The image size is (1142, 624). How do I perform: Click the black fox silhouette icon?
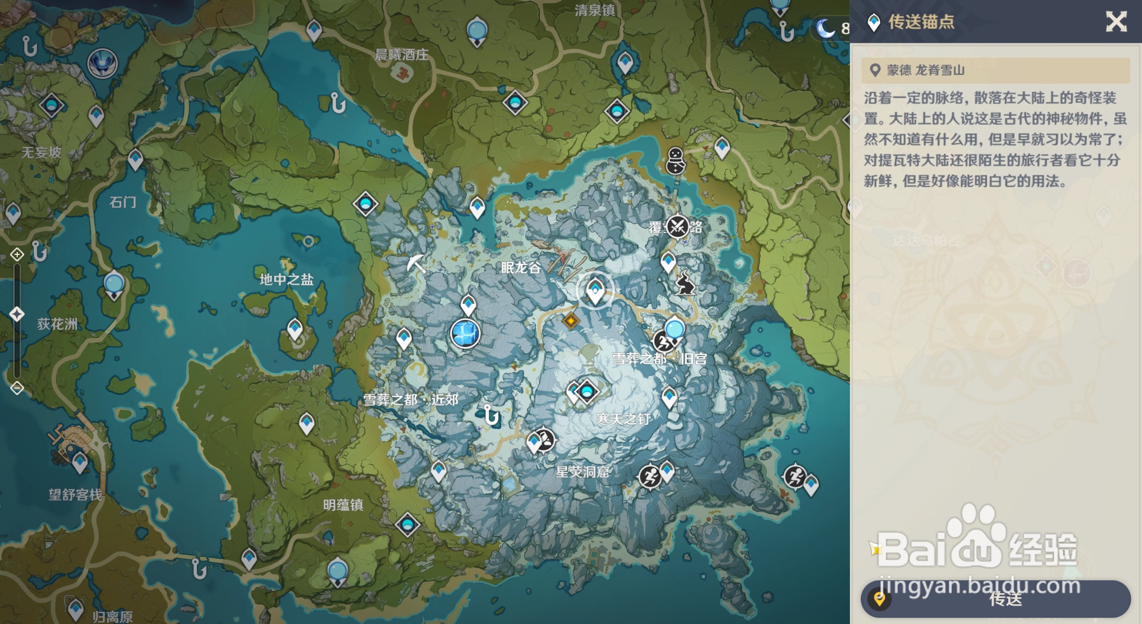(685, 284)
